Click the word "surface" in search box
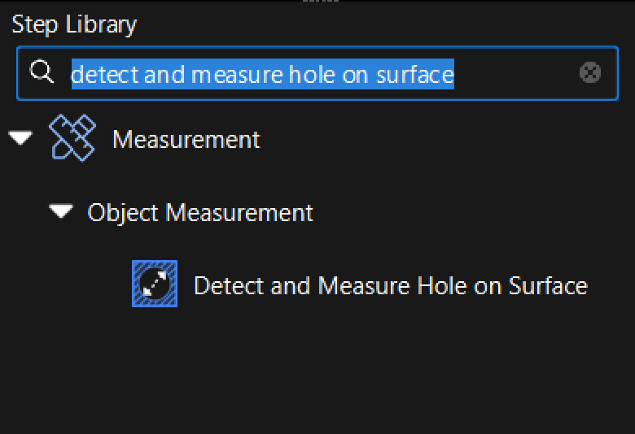635x434 pixels. click(415, 75)
